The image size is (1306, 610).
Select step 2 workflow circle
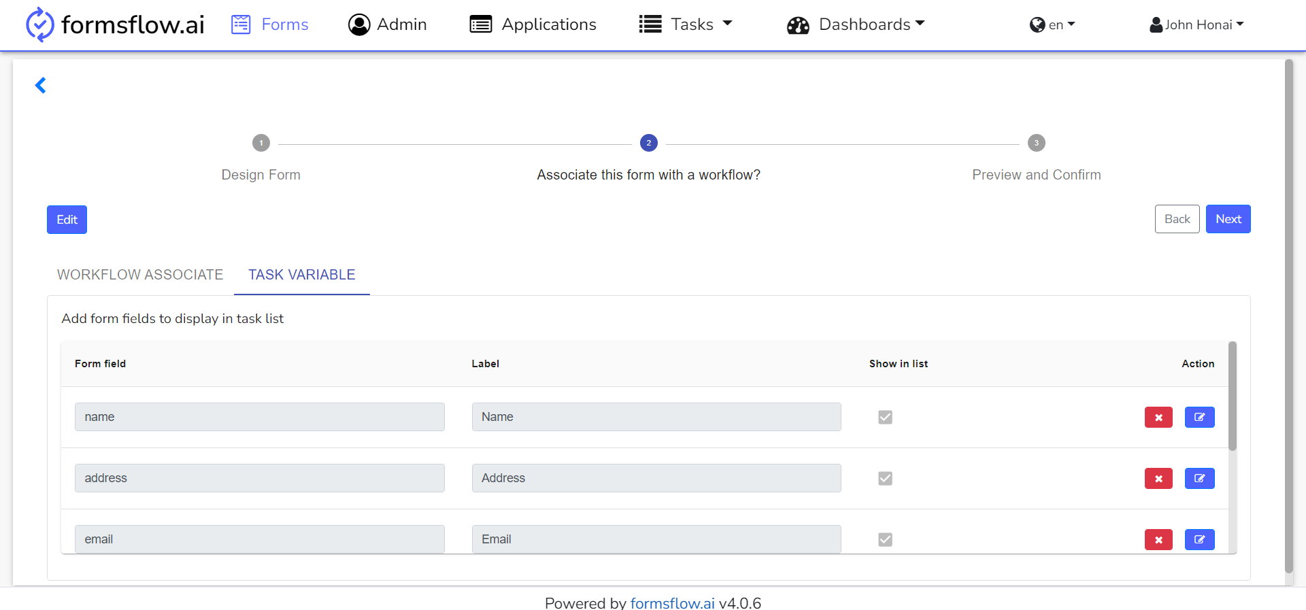pyautogui.click(x=649, y=143)
